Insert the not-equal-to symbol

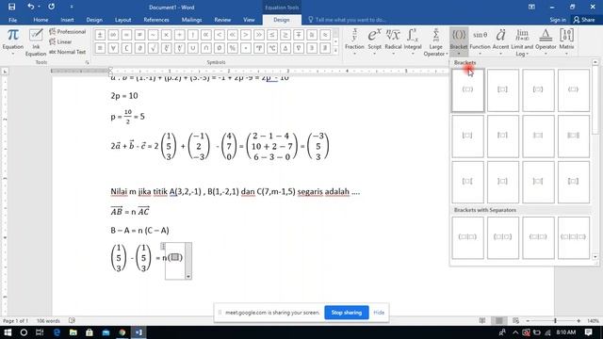point(139,35)
